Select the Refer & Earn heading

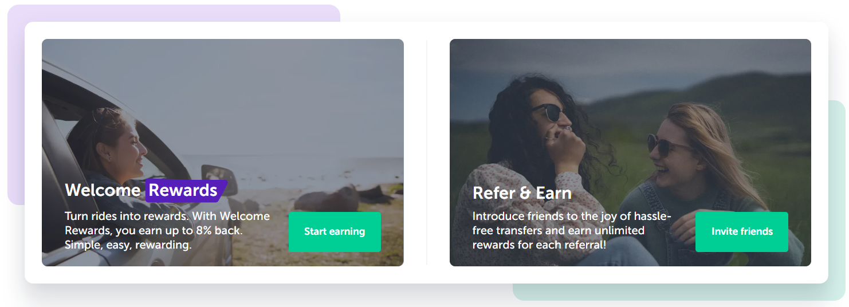tap(522, 193)
